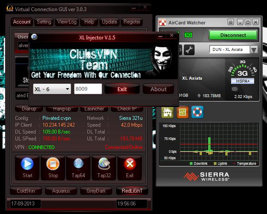The image size is (267, 214).
Task: Switch to the View Log tab
Action: (67, 22)
